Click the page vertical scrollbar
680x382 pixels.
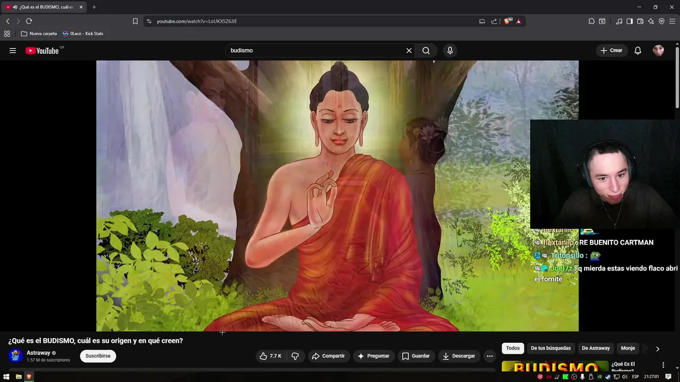pos(677,77)
